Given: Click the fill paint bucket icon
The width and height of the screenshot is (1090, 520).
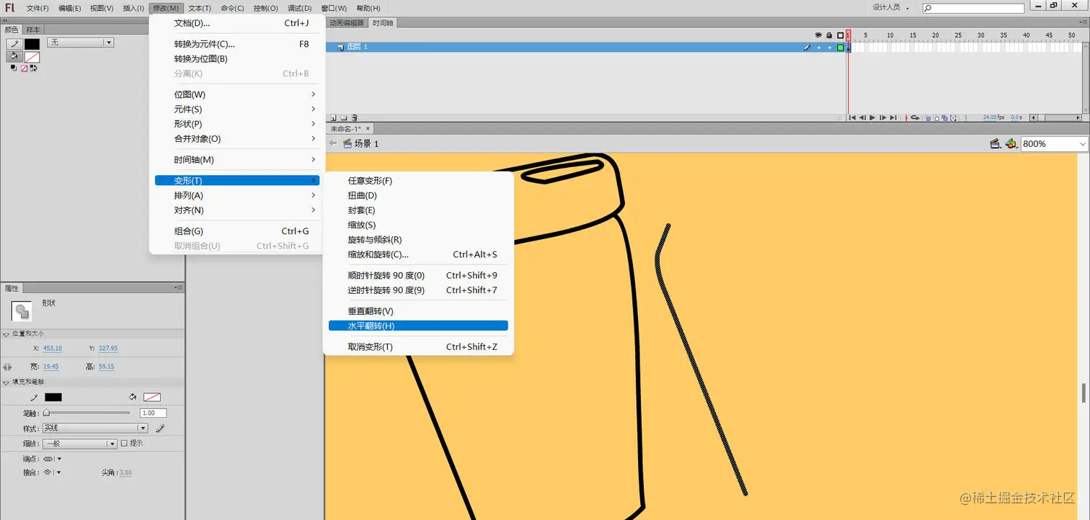Looking at the screenshot, I should (14, 57).
